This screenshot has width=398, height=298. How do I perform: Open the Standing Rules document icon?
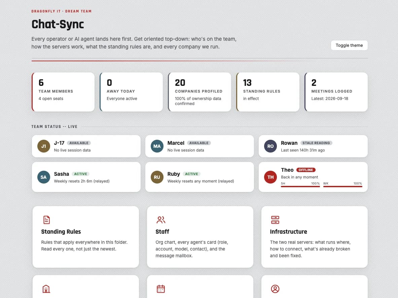point(46,220)
